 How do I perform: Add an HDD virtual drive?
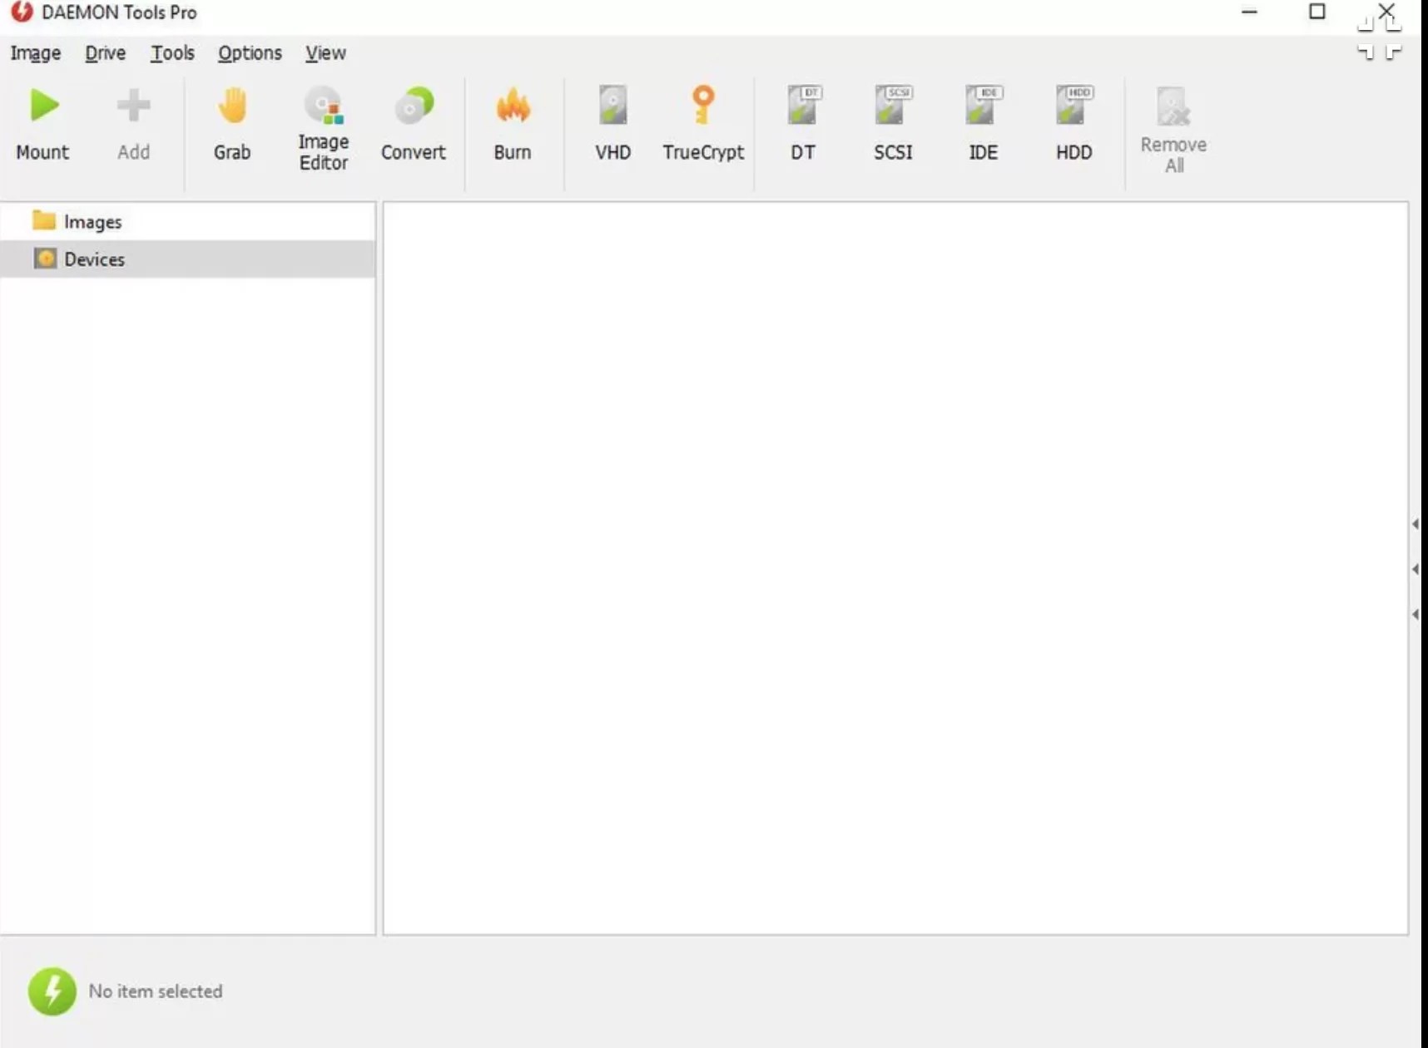pos(1073,125)
